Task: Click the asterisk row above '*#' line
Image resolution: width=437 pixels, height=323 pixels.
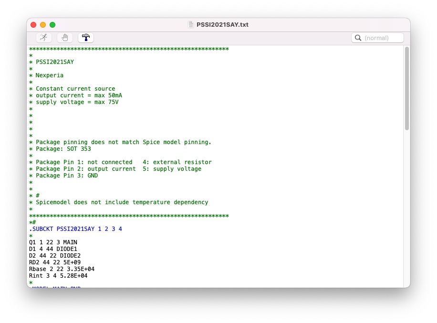Action: 129,216
